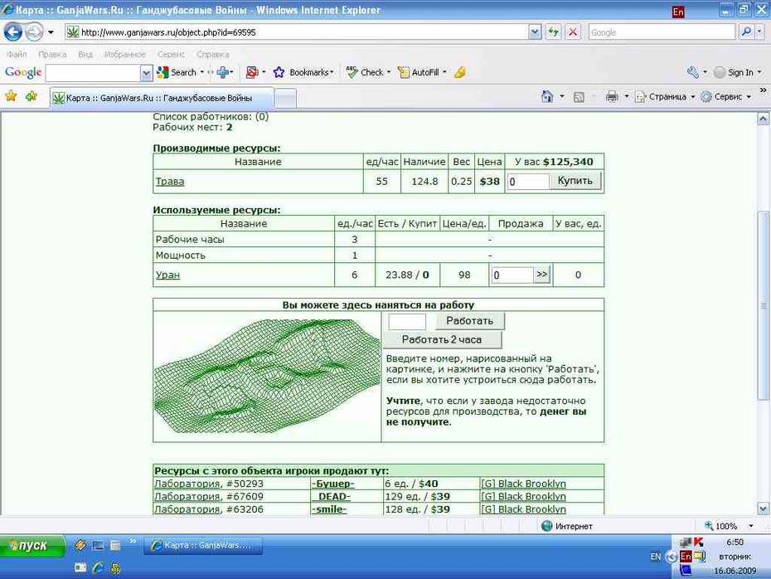Expand the address bar URL dropdown
This screenshot has height=579, width=771.
535,32
